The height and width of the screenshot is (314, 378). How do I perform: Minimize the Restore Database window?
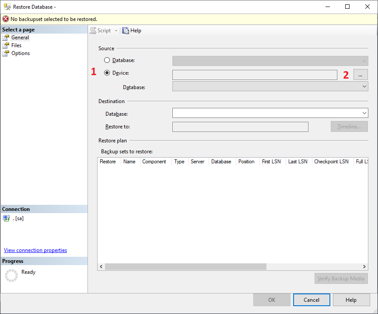tap(327, 7)
